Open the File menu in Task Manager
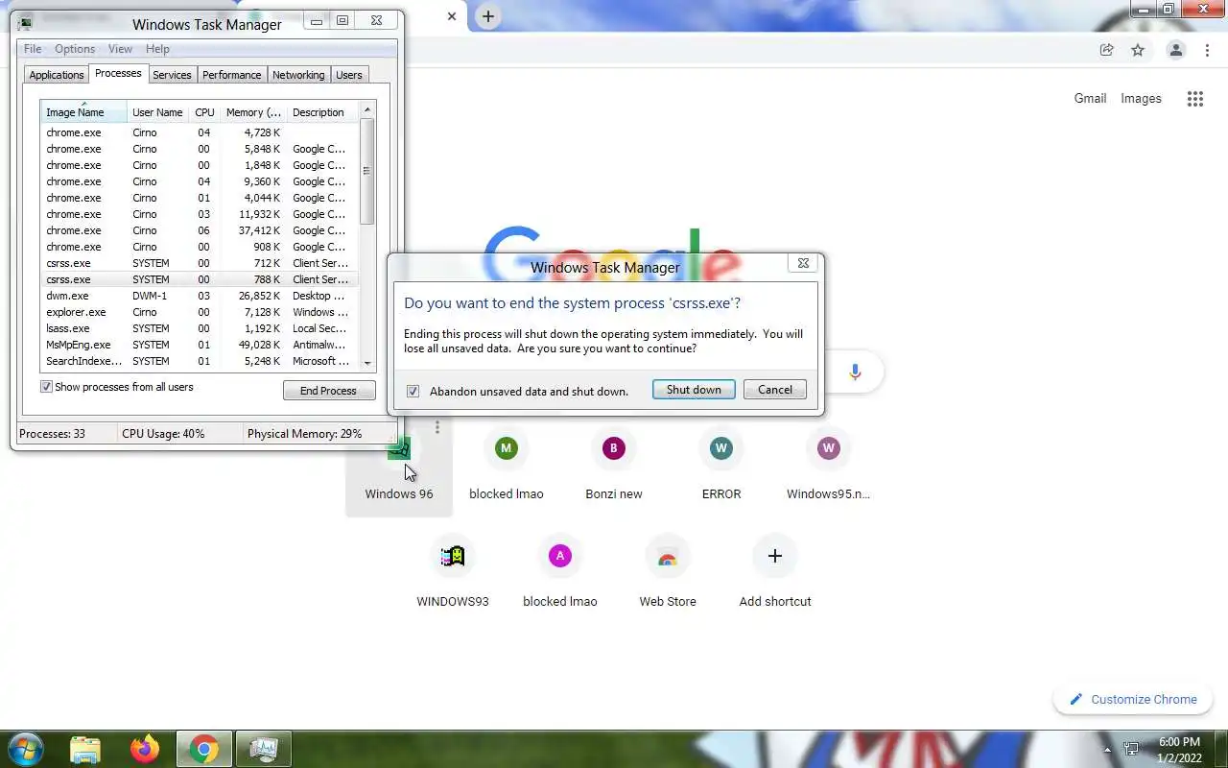Viewport: 1228px width, 768px height. [33, 49]
